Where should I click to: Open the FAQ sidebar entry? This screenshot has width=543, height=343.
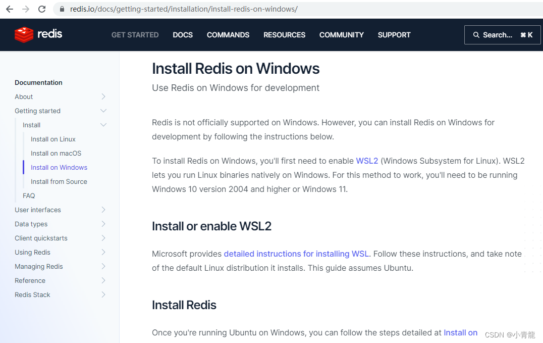[x=29, y=196]
